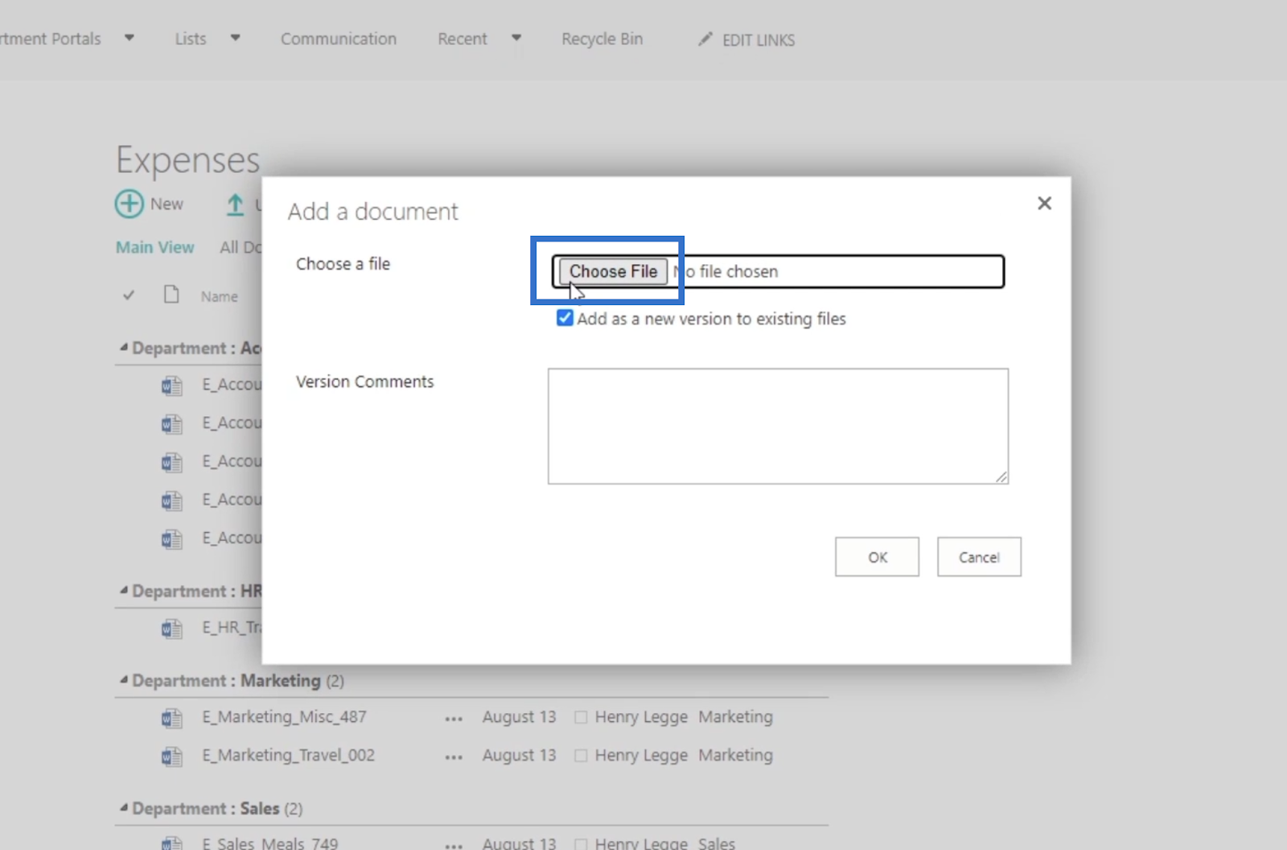
Task: Click the Word icon for E_Marketing_Travel_002
Action: pos(171,756)
